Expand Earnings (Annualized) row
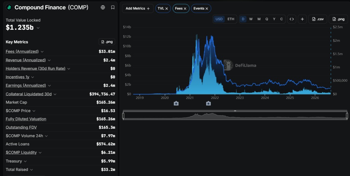This screenshot has width=350, height=176. point(50,86)
